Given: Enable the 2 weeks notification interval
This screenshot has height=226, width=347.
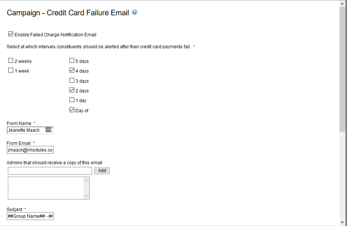Looking at the screenshot, I should pos(10,60).
